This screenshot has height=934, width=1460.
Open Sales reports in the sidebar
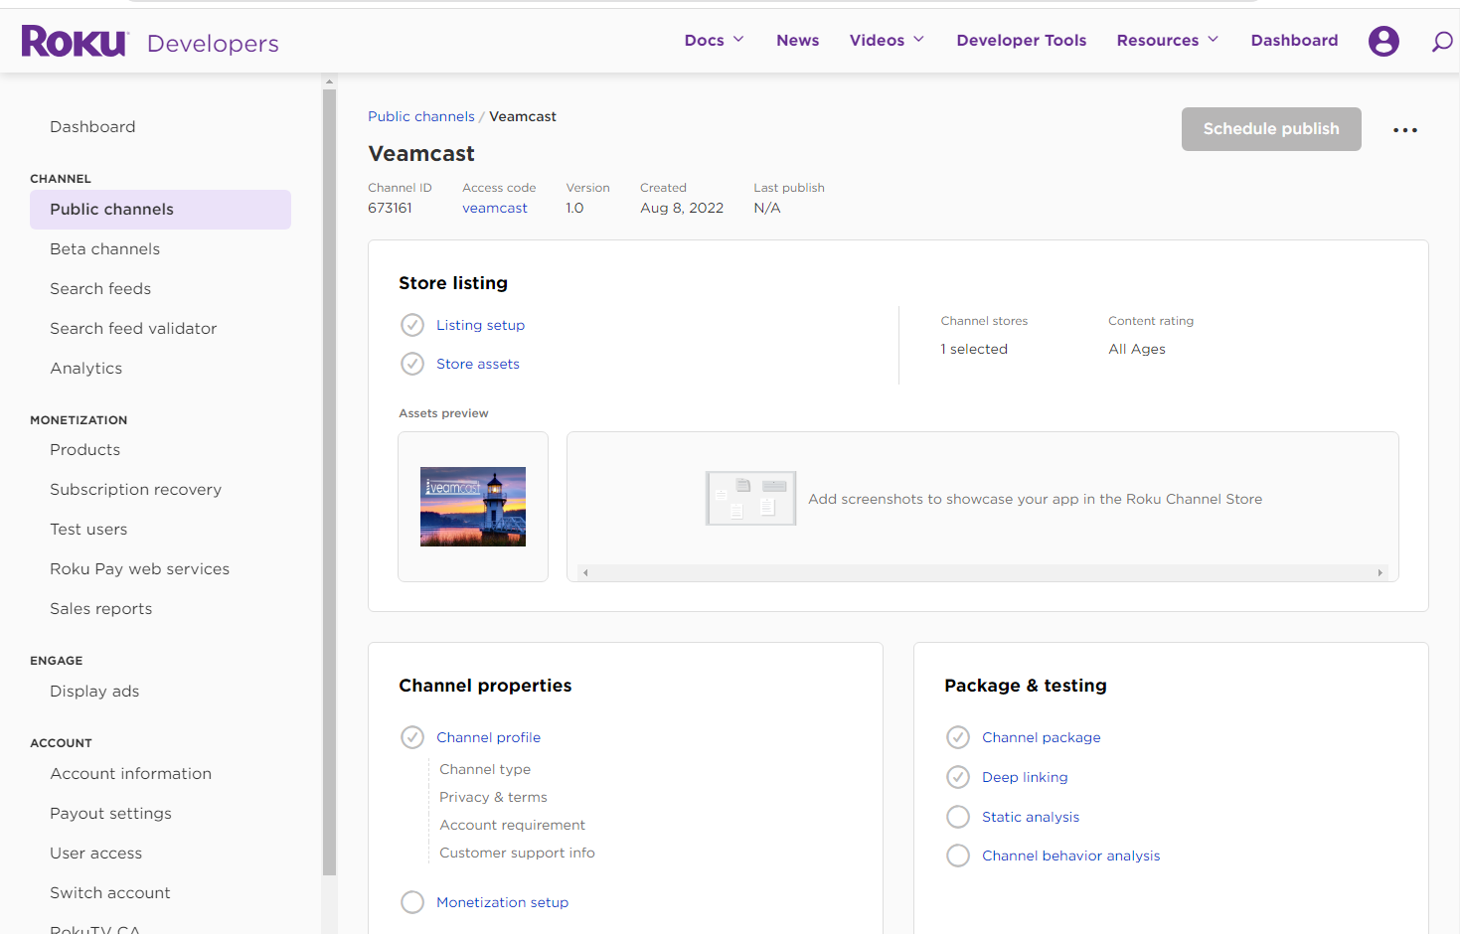pyautogui.click(x=101, y=609)
